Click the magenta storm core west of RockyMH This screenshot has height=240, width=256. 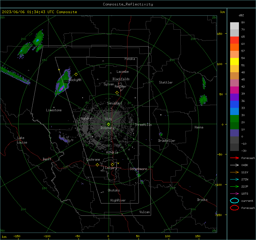coord(61,89)
